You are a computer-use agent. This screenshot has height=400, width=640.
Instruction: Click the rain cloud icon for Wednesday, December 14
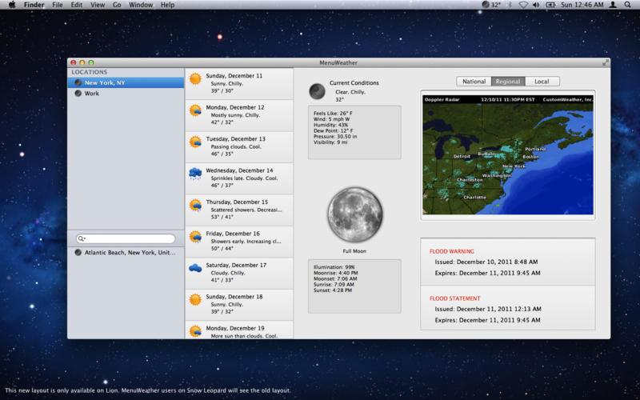[195, 174]
